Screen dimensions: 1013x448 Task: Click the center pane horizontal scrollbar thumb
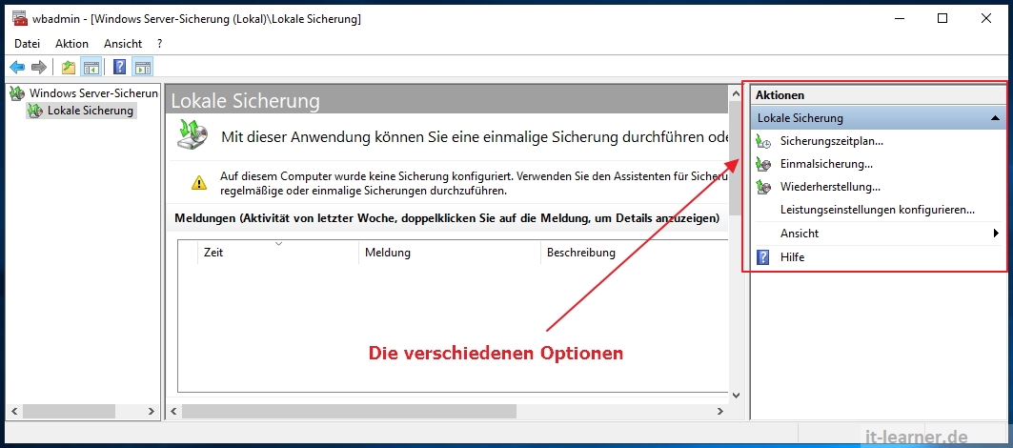pos(349,411)
